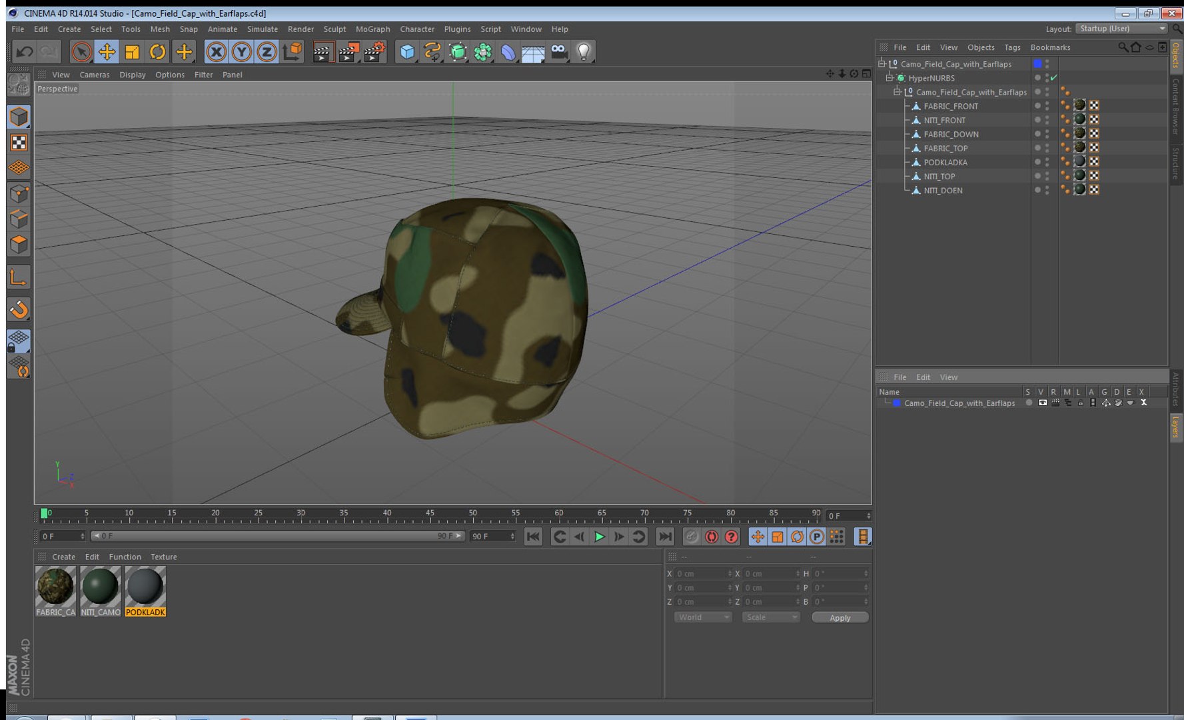The height and width of the screenshot is (720, 1184).
Task: Click the FABRIC_DOWN material tag
Action: (x=1079, y=133)
